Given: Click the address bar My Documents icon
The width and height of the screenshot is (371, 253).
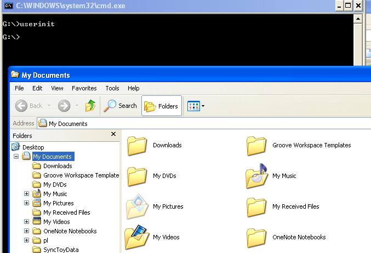Looking at the screenshot, I should pyautogui.click(x=43, y=123).
